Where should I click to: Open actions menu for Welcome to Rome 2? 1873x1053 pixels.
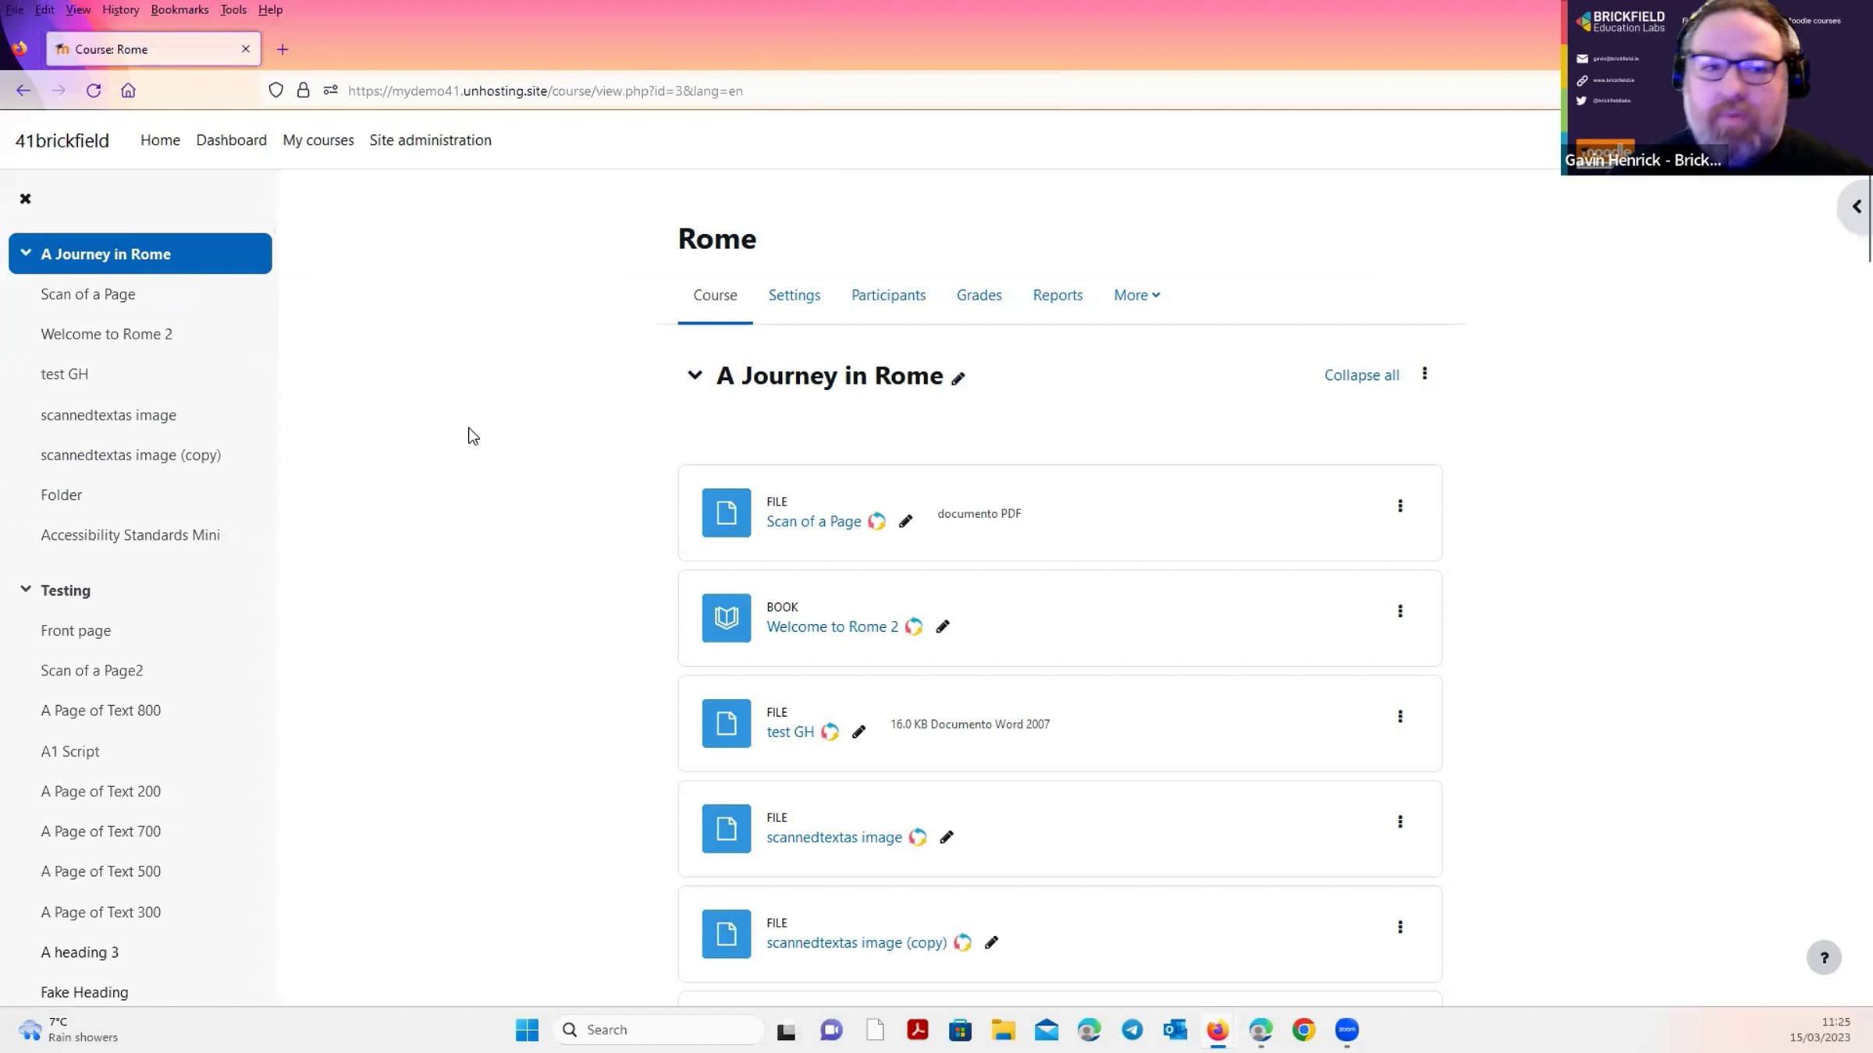[1400, 612]
